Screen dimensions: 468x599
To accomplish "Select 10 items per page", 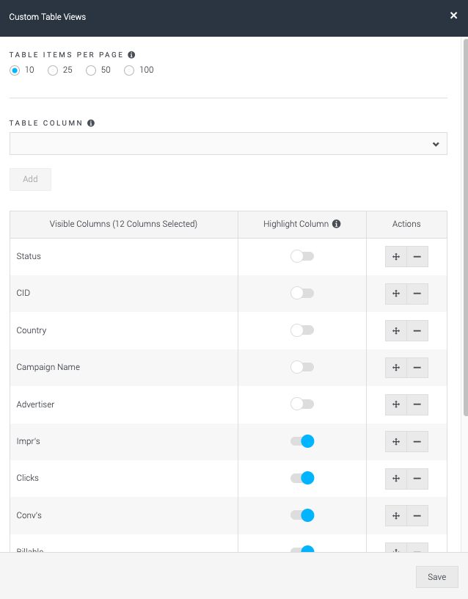I will [x=15, y=70].
